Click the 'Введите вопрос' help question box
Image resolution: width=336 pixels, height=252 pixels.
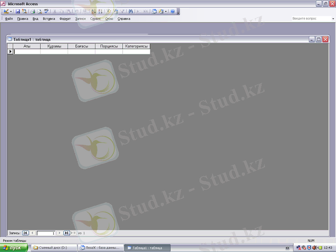(x=311, y=18)
